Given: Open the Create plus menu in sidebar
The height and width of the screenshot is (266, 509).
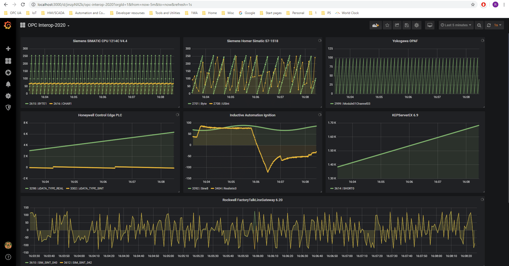Looking at the screenshot, I should 8,49.
